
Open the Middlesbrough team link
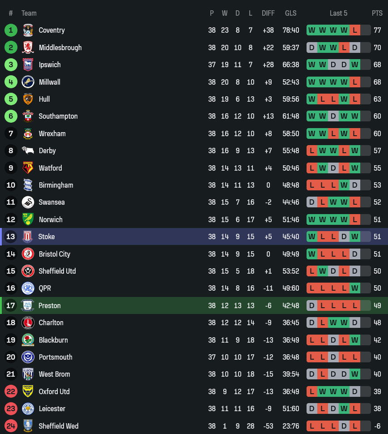(x=60, y=47)
